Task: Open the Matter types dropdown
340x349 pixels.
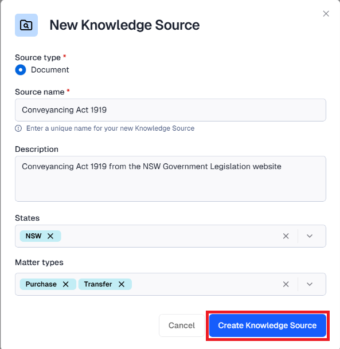Action: click(x=310, y=284)
